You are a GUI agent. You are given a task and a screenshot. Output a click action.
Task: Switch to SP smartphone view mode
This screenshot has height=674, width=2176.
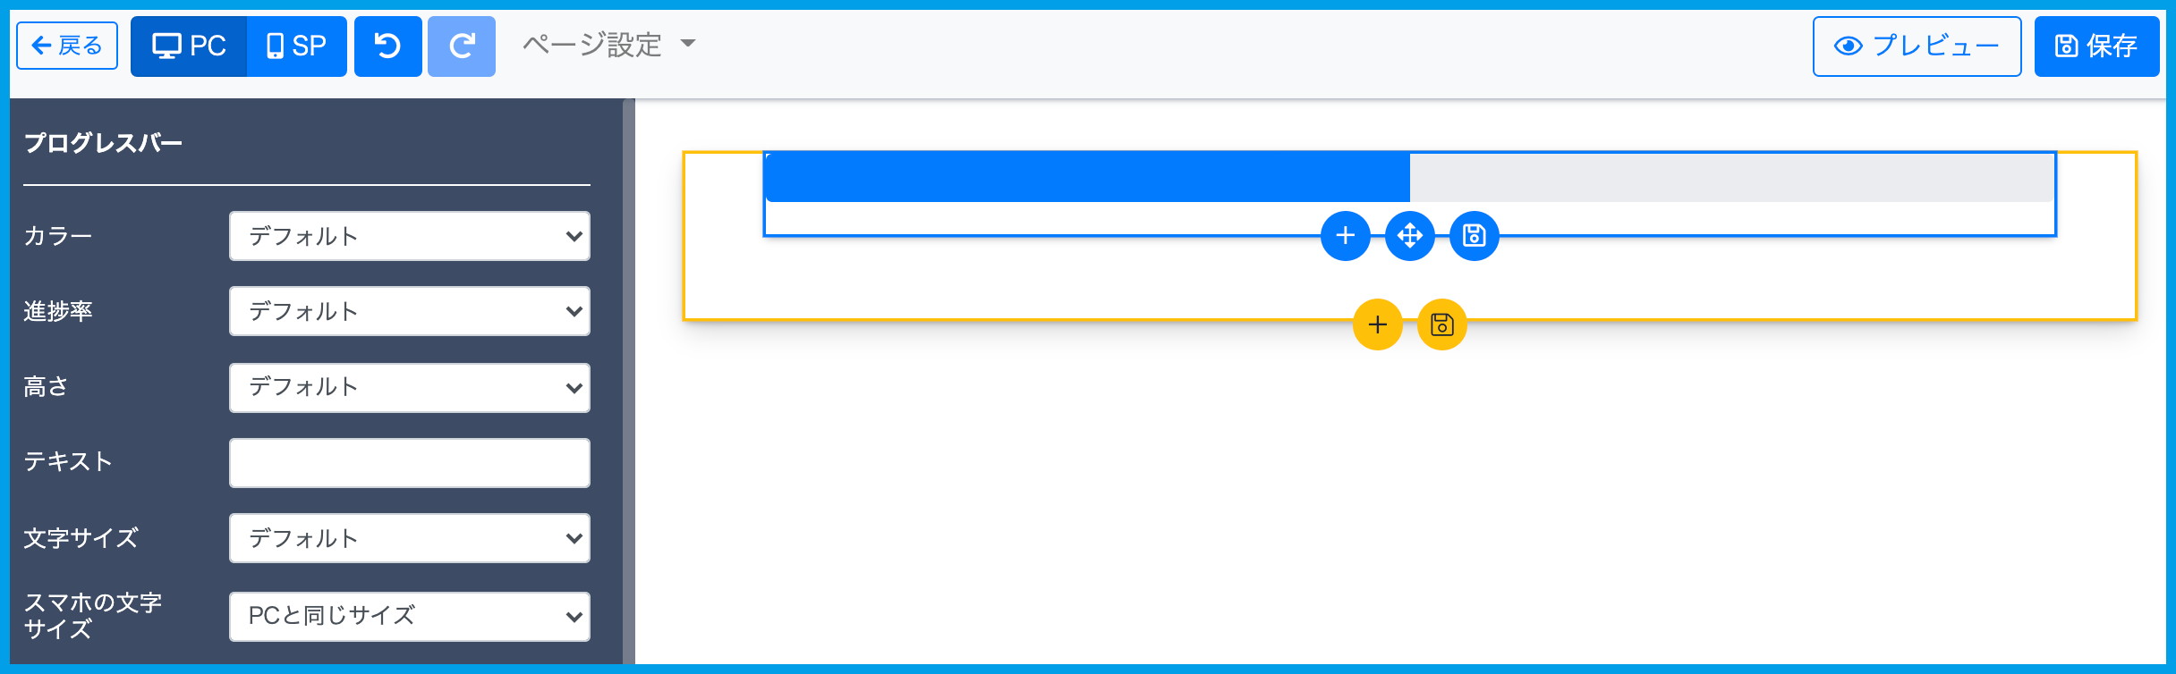[x=297, y=46]
